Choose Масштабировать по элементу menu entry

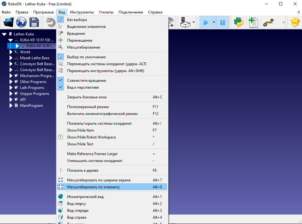point(93,187)
